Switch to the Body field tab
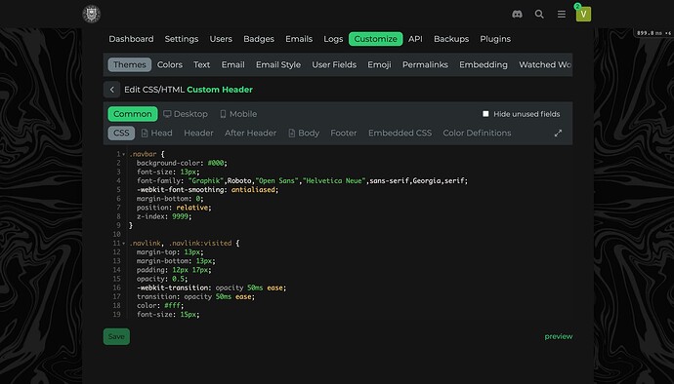674x384 pixels. (304, 133)
